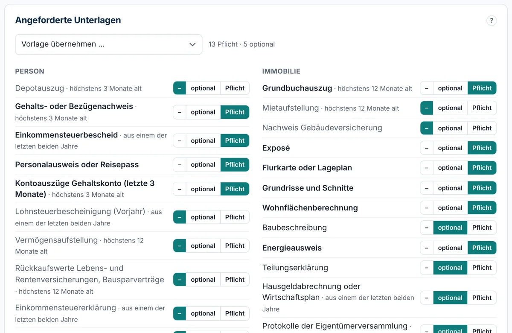Viewport: 512px width, 333px height.
Task: Click the 'Angeforderte Unterlagen' heading
Action: (x=68, y=20)
